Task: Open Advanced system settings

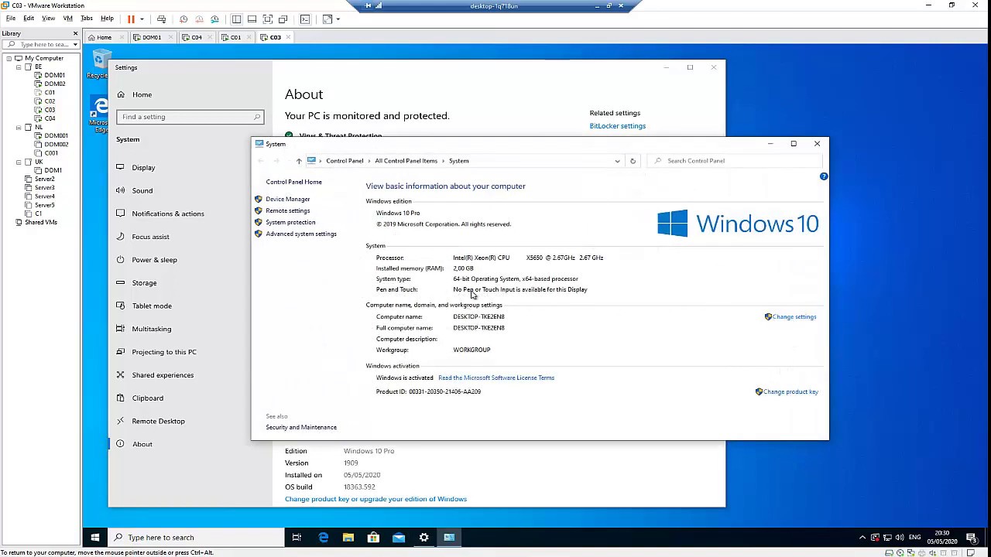Action: tap(301, 234)
